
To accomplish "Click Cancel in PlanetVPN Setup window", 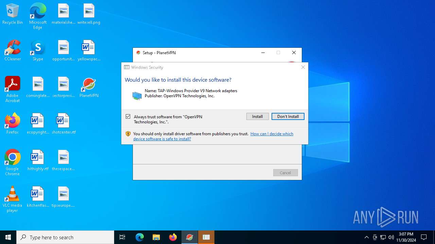I will coord(285,172).
